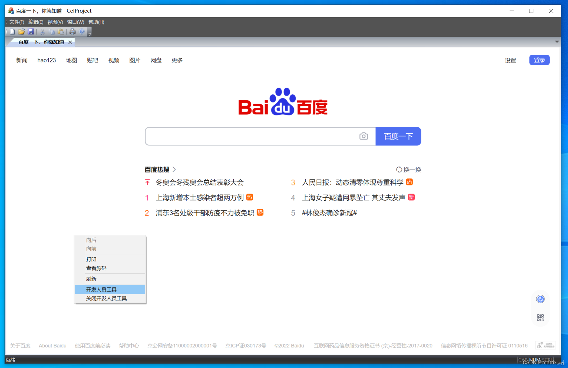568x368 pixels.
Task: Expand the 百度热搜 chevron
Action: (174, 169)
